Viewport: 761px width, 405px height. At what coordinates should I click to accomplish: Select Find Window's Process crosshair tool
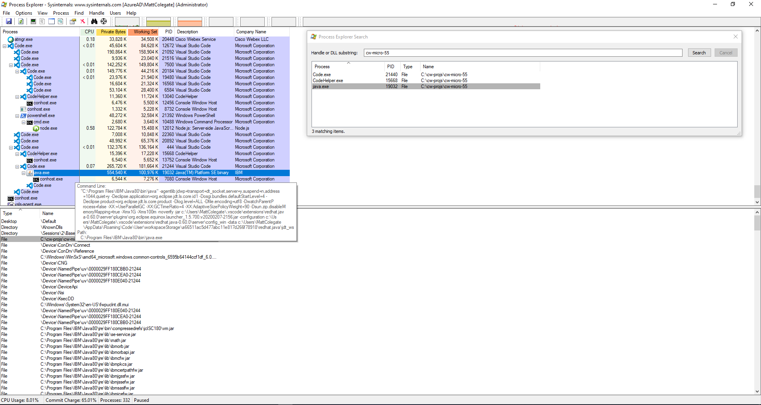pyautogui.click(x=103, y=21)
